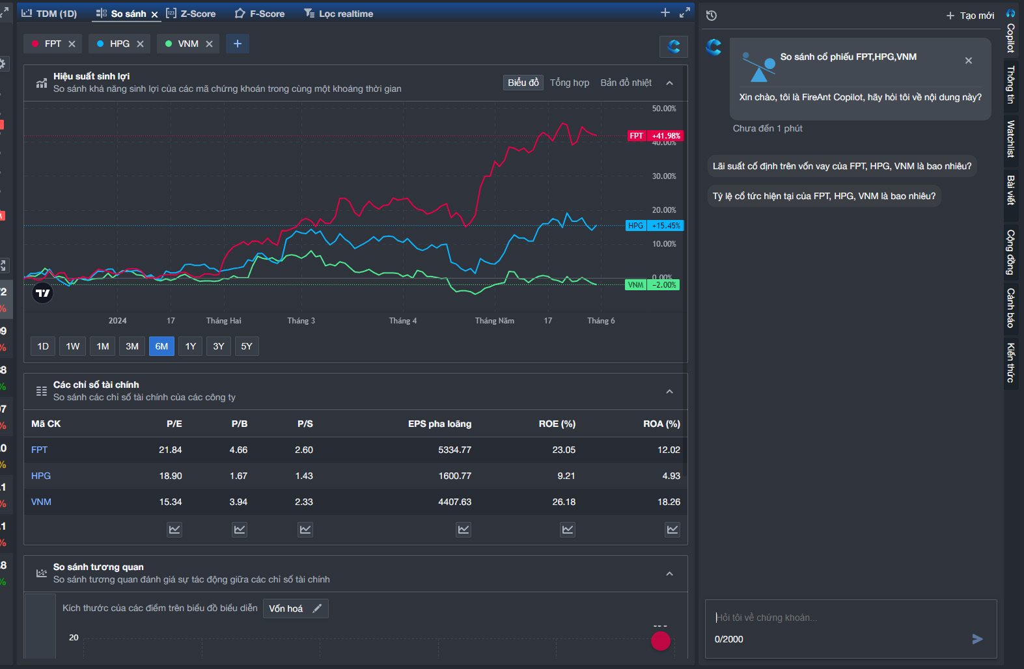Click the FPT +41.98% price label
The height and width of the screenshot is (669, 1024).
[655, 136]
